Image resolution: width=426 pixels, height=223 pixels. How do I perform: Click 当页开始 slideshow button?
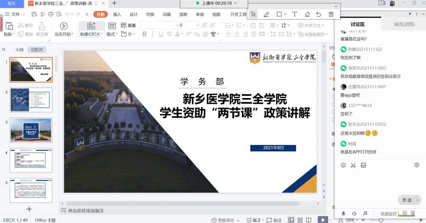(64, 30)
